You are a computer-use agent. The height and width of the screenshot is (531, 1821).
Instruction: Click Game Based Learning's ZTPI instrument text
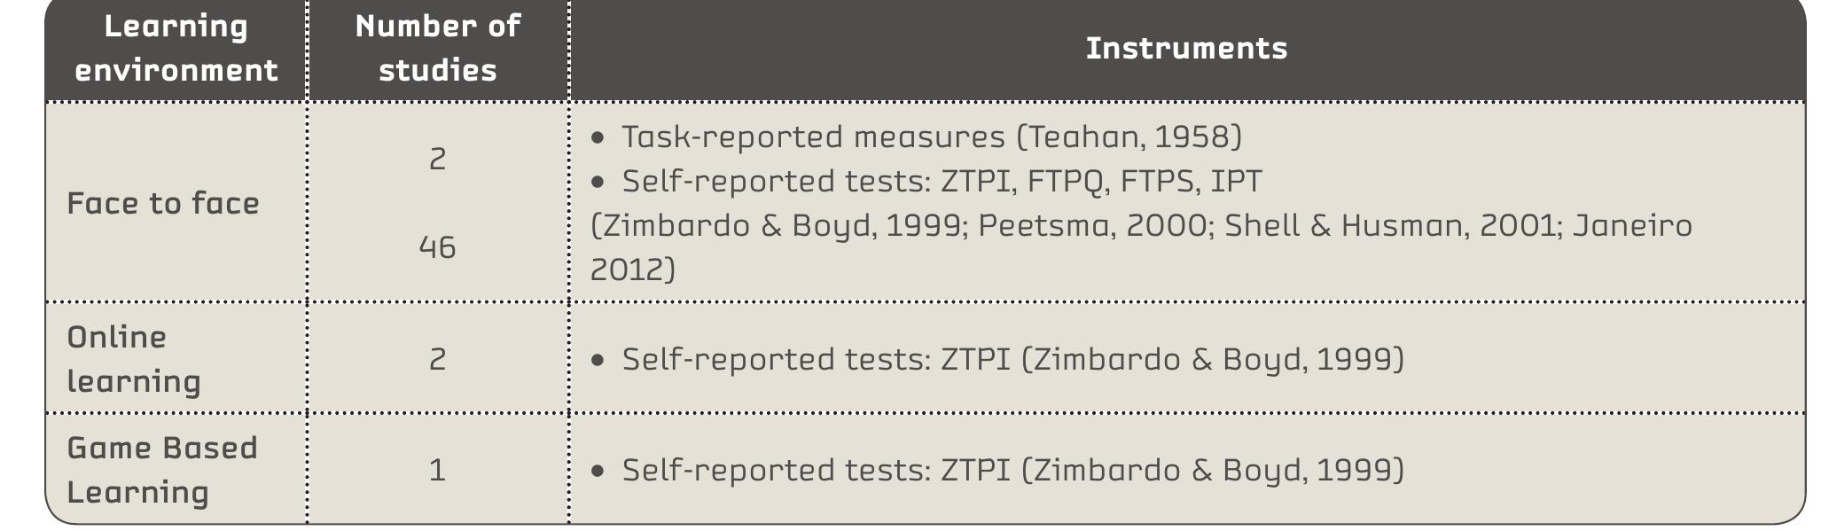[x=1012, y=470]
